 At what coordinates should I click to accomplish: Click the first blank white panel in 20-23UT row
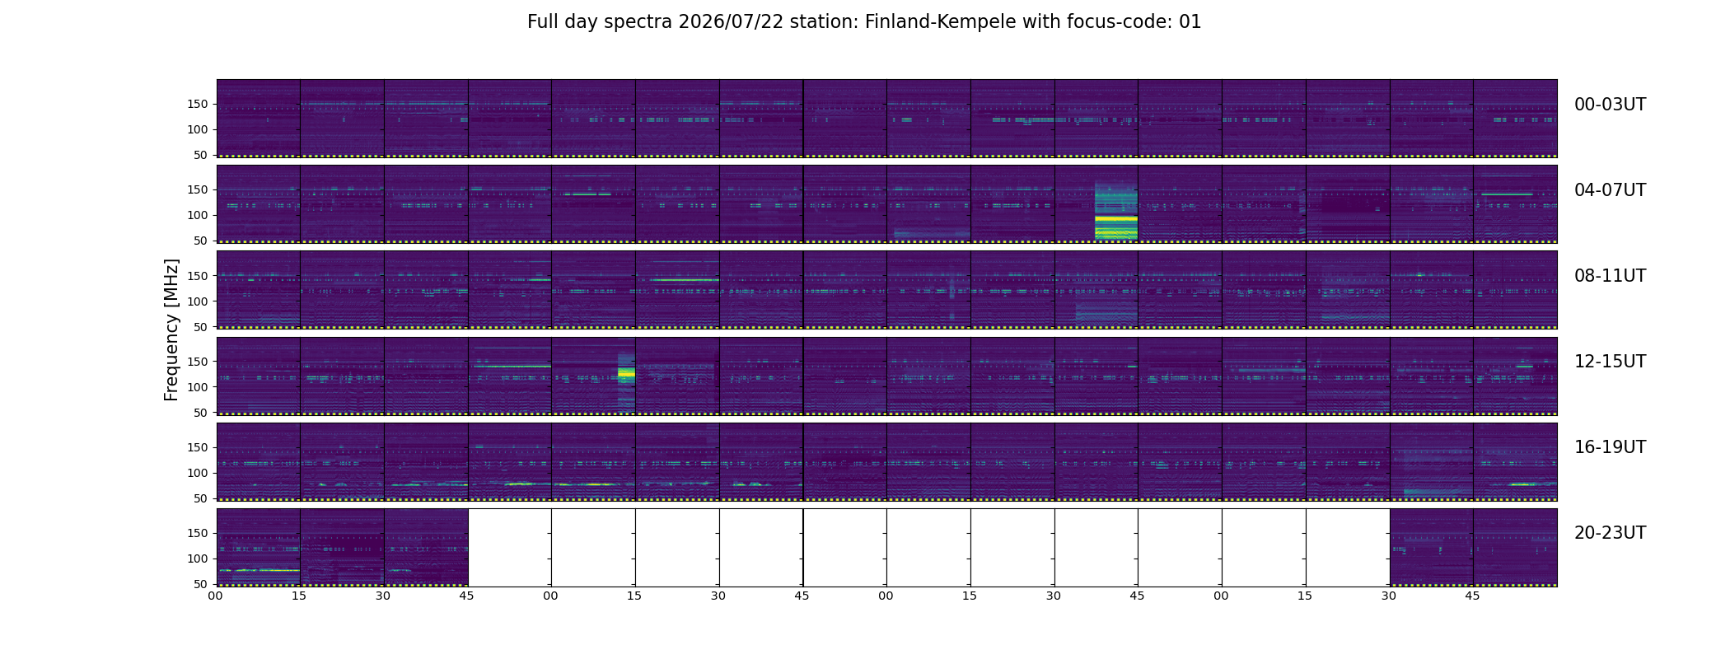click(510, 547)
